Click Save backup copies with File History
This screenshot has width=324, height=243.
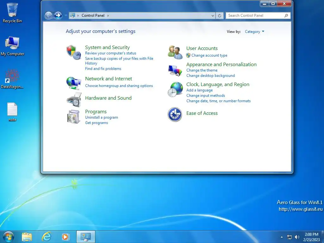pos(119,61)
